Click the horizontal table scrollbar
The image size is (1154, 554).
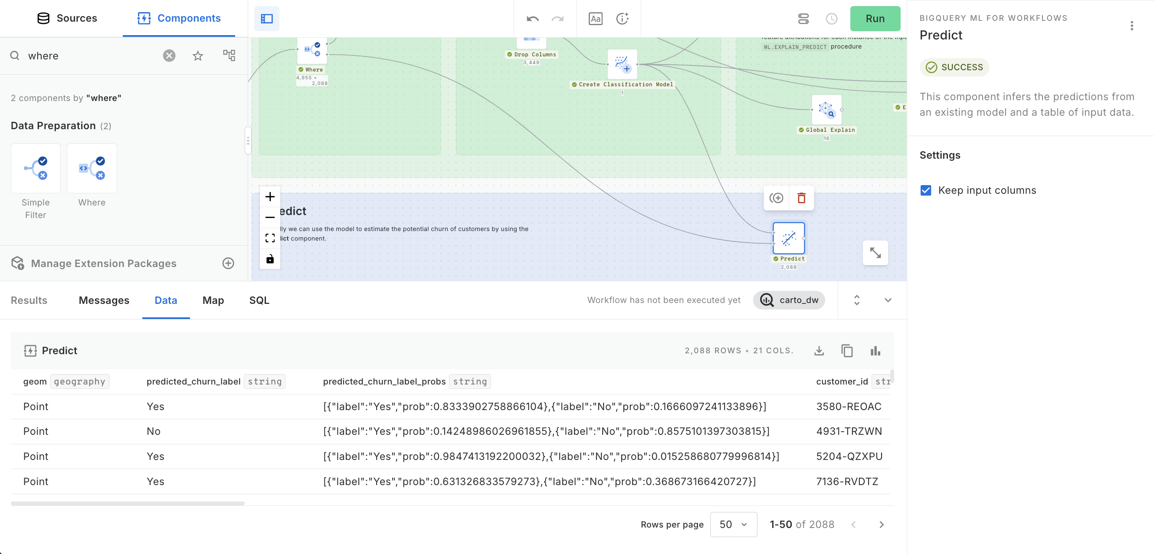pyautogui.click(x=128, y=503)
